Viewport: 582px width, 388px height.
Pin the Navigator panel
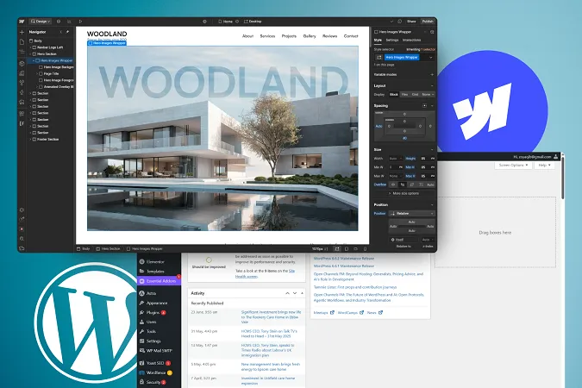(x=67, y=32)
